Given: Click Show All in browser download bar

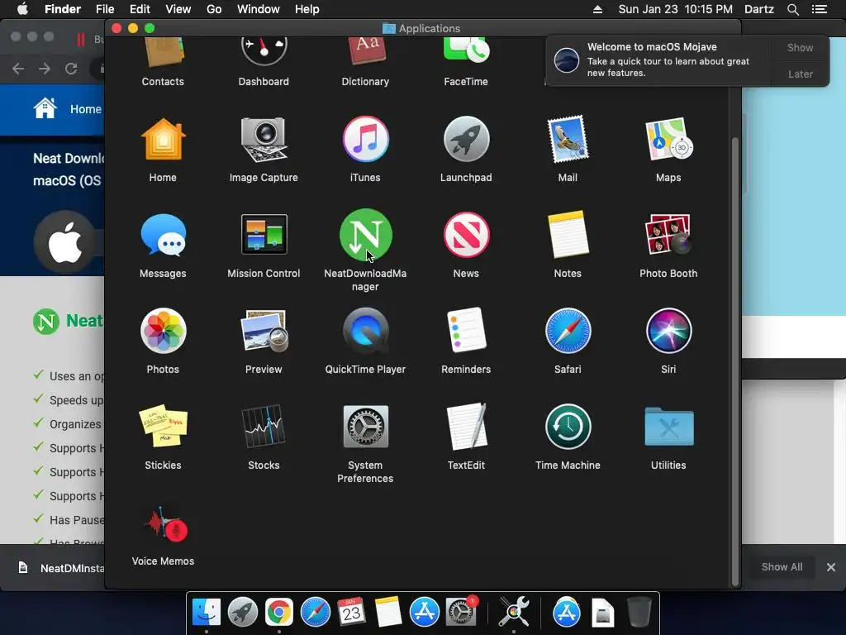Looking at the screenshot, I should click(782, 567).
